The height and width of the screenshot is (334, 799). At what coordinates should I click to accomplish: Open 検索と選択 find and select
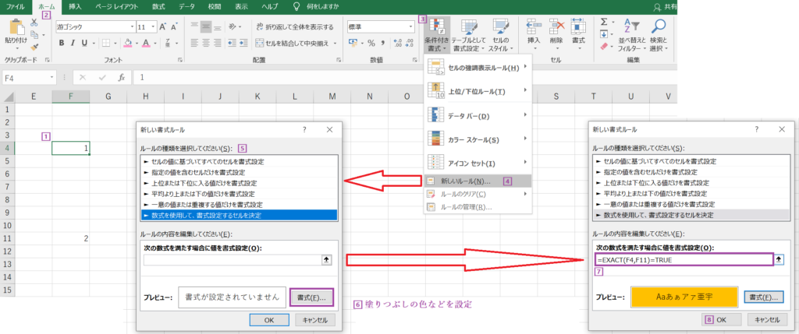(x=659, y=36)
